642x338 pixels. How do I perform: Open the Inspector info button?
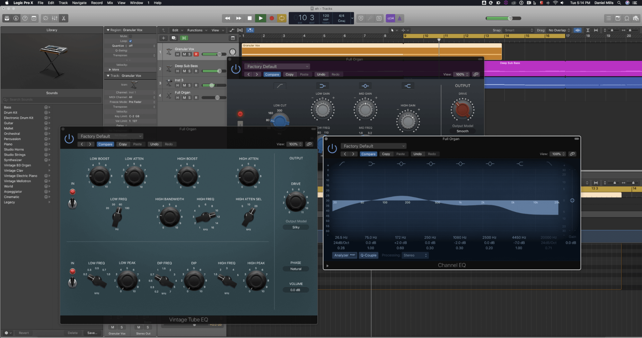pyautogui.click(x=16, y=18)
